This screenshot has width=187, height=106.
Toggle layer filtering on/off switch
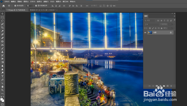175,20
